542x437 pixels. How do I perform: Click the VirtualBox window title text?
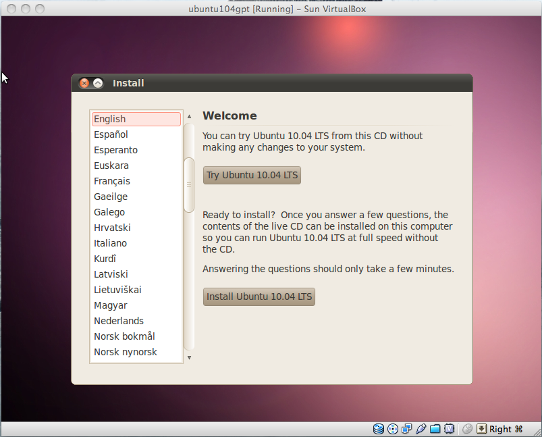(277, 9)
